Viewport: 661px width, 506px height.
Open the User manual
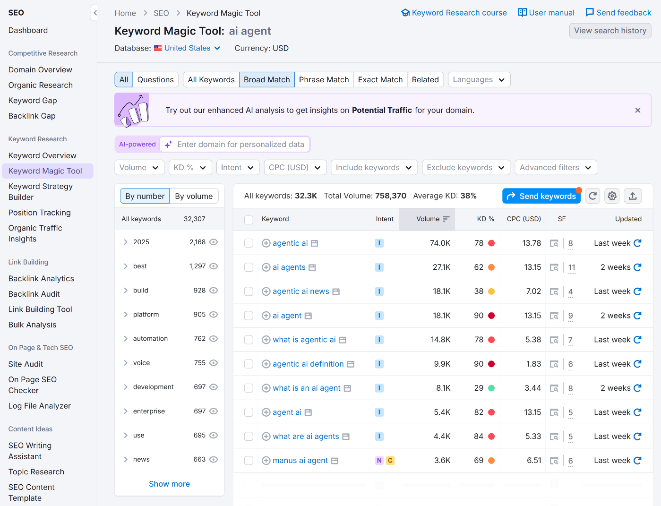click(x=546, y=13)
